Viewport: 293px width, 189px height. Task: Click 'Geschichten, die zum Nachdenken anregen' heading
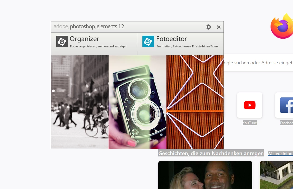pyautogui.click(x=211, y=153)
